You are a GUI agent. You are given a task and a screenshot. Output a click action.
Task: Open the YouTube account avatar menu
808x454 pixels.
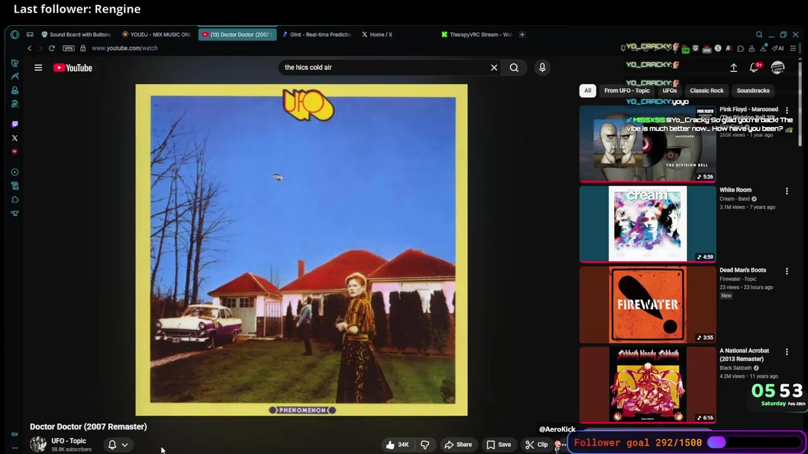click(778, 67)
